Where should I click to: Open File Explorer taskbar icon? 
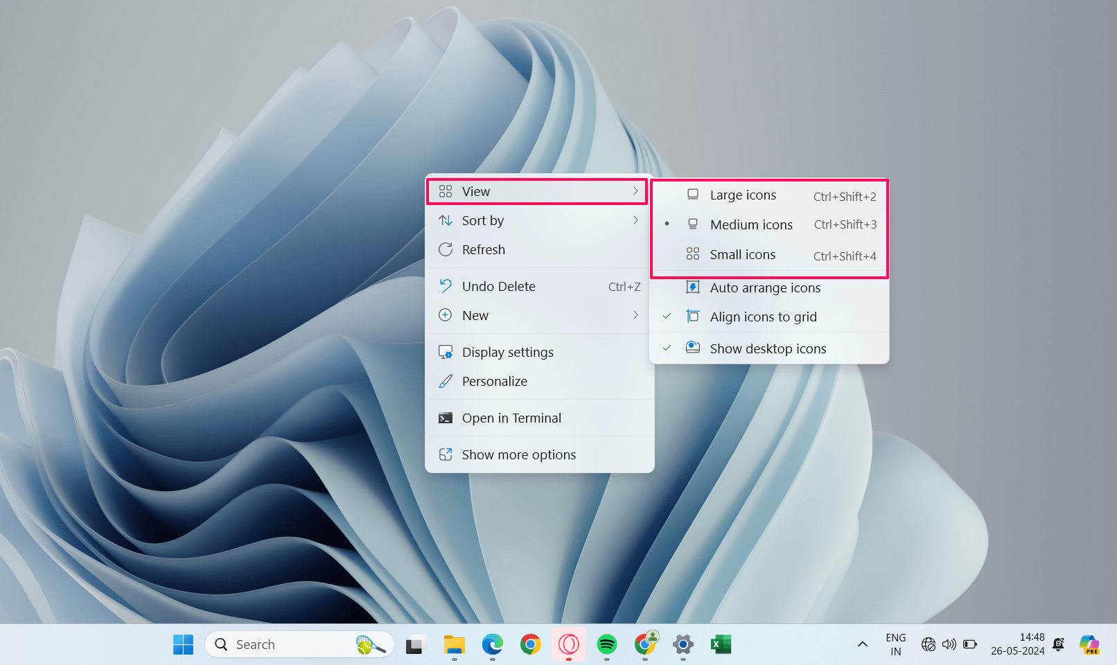coord(455,645)
